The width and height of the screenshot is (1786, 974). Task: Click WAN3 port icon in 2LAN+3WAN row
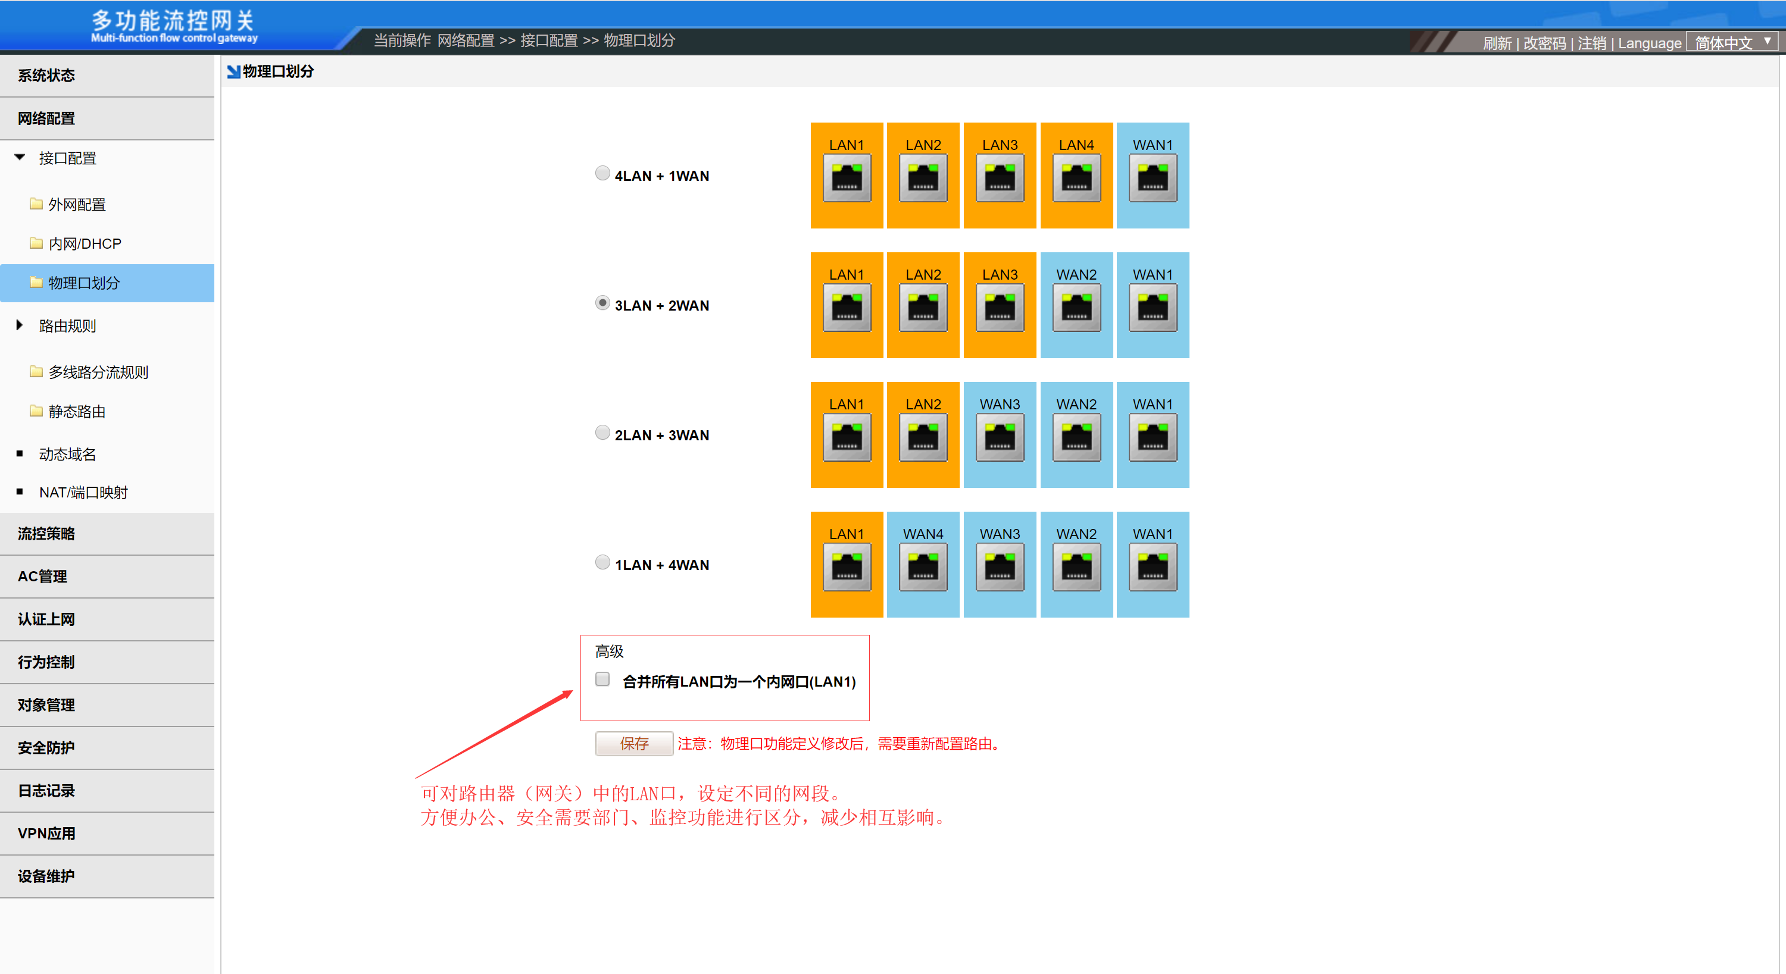pyautogui.click(x=999, y=437)
